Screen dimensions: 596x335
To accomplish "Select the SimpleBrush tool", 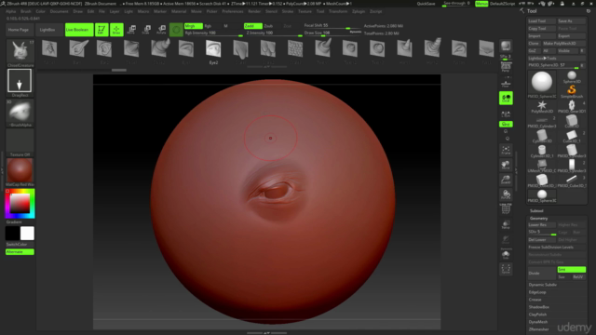I will tap(571, 91).
